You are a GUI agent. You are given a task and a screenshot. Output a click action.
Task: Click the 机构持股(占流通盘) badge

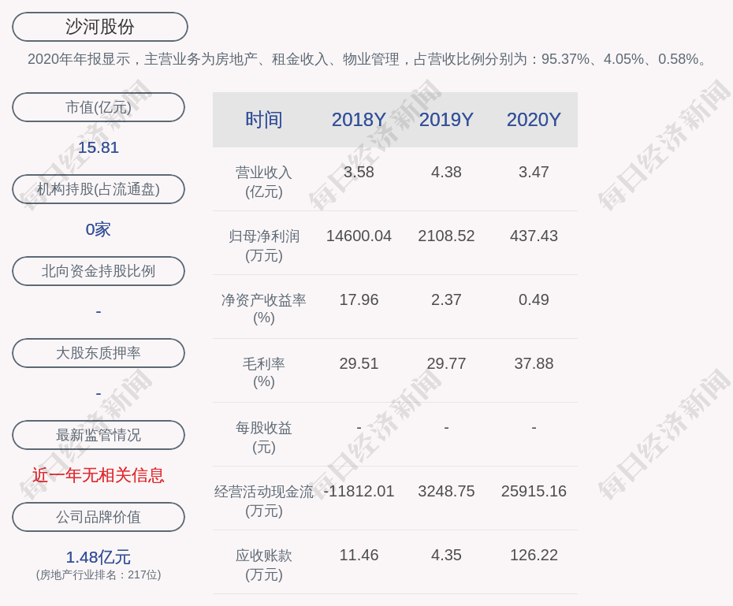coord(98,189)
